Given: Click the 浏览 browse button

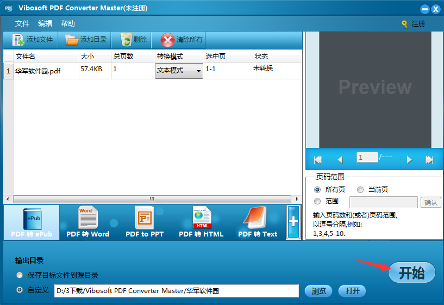Looking at the screenshot, I should point(318,291).
